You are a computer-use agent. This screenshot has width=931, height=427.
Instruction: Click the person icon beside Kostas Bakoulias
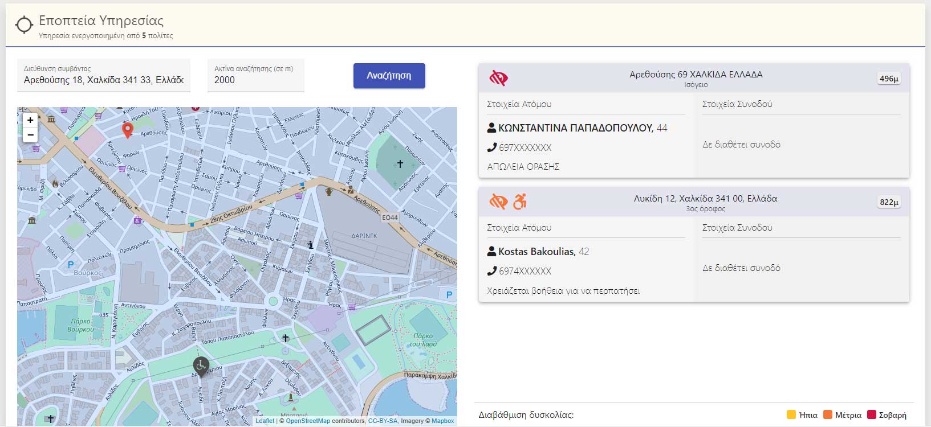(491, 252)
